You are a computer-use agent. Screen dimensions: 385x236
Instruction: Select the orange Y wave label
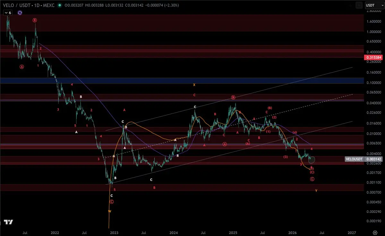(316, 191)
